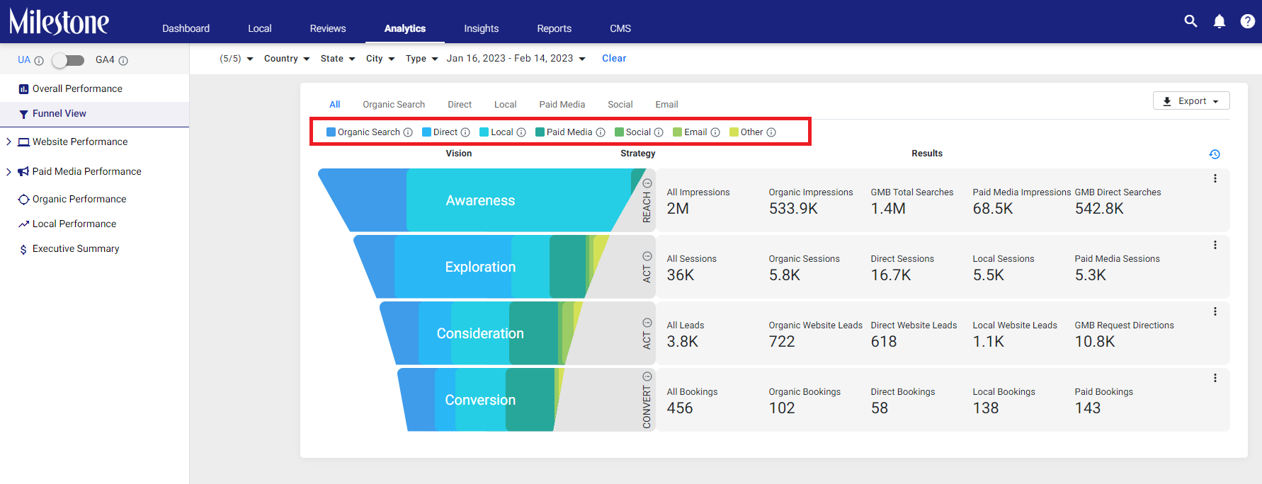
Task: Open the help question mark icon
Action: 1248,21
